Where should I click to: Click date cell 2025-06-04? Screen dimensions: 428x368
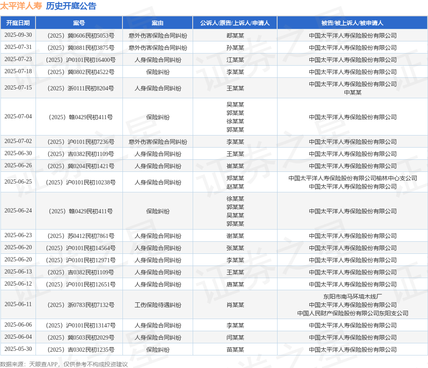18,337
